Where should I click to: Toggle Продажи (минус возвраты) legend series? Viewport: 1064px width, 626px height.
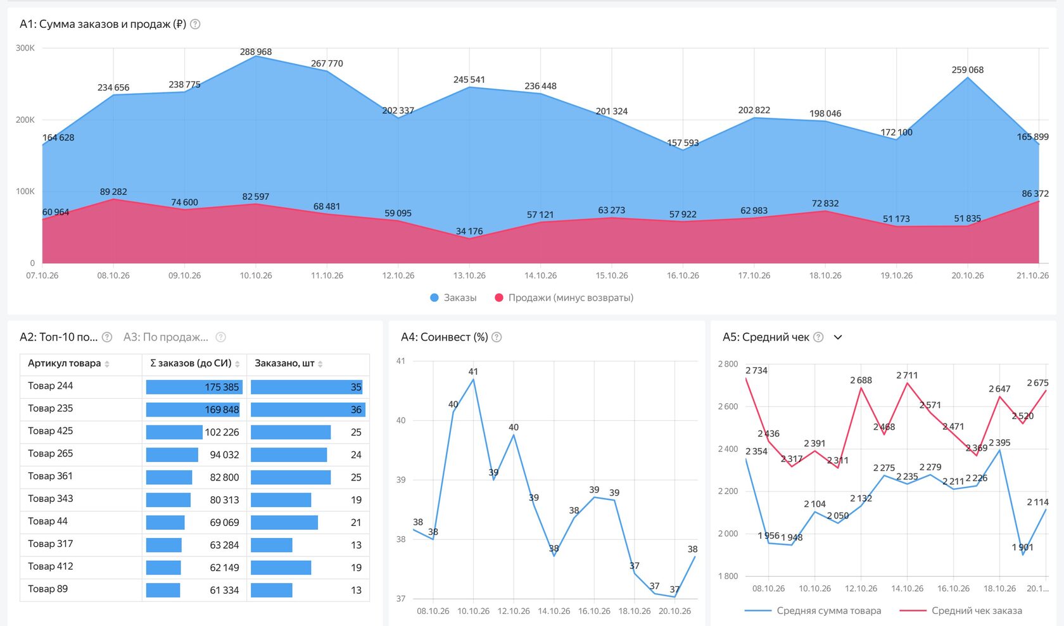click(x=564, y=297)
